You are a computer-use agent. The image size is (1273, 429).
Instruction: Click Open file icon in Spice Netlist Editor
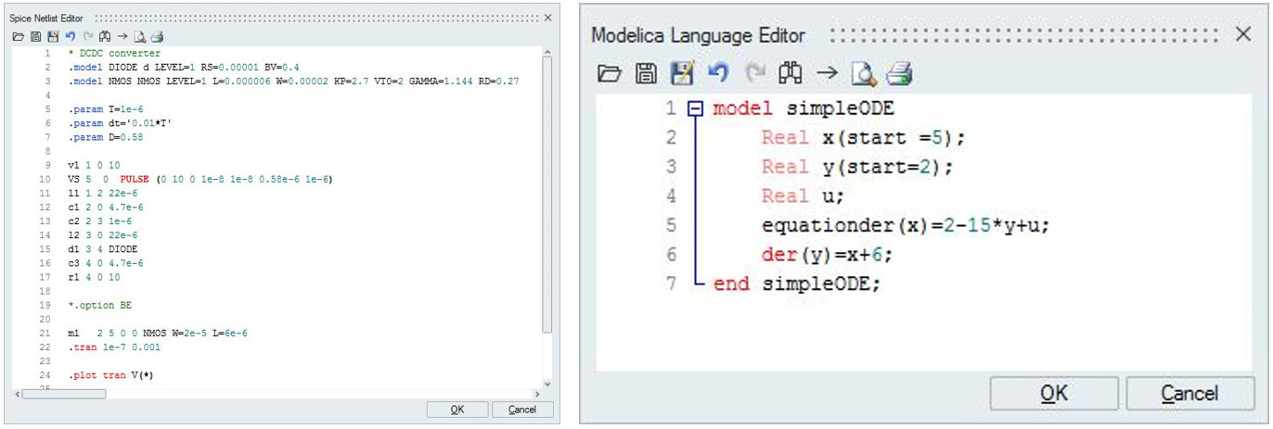pyautogui.click(x=19, y=37)
